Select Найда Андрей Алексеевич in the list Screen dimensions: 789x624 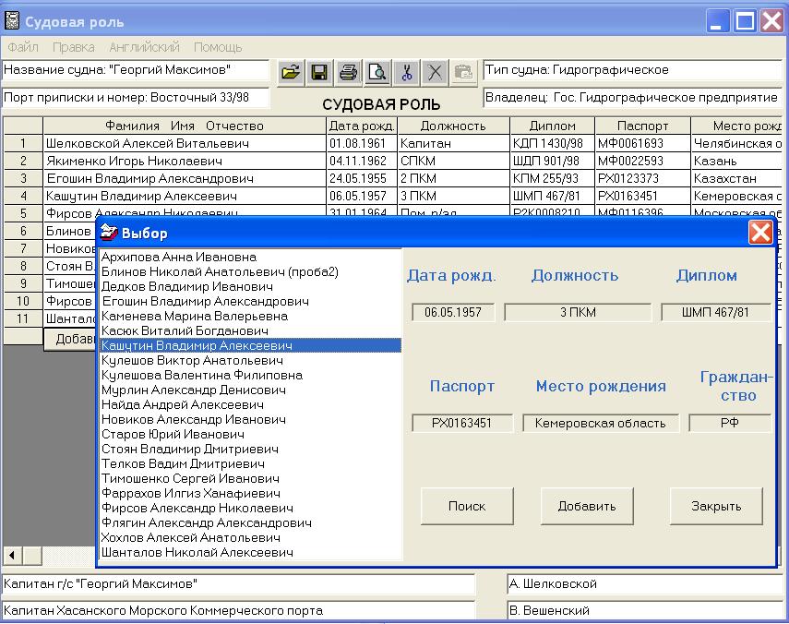tap(251, 404)
